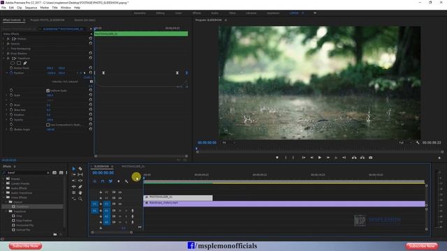Collapse the Position property
447x251 pixels.
(7, 73)
